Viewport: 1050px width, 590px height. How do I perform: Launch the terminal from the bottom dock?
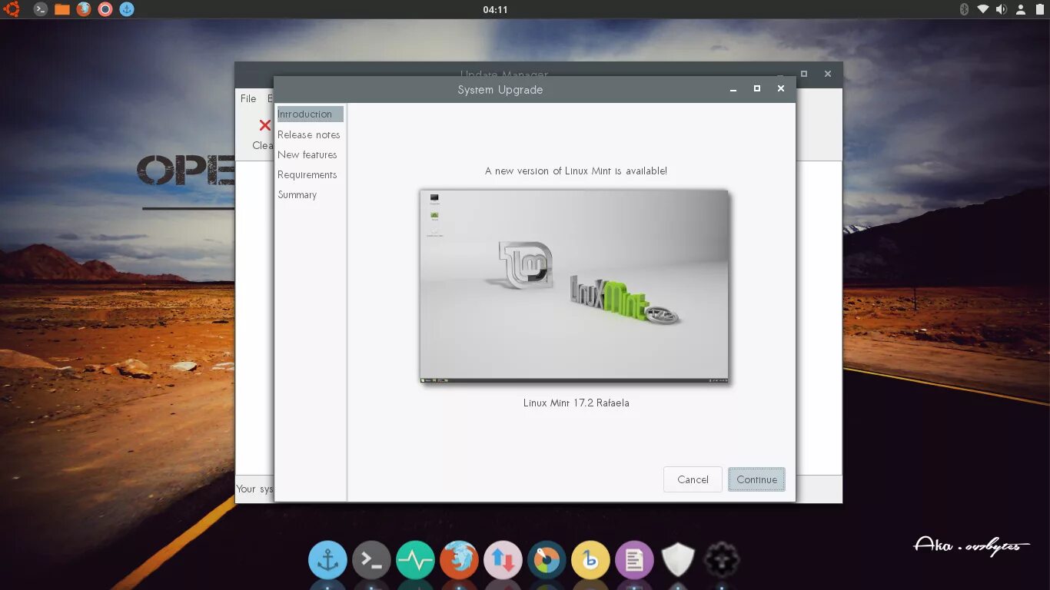(371, 560)
